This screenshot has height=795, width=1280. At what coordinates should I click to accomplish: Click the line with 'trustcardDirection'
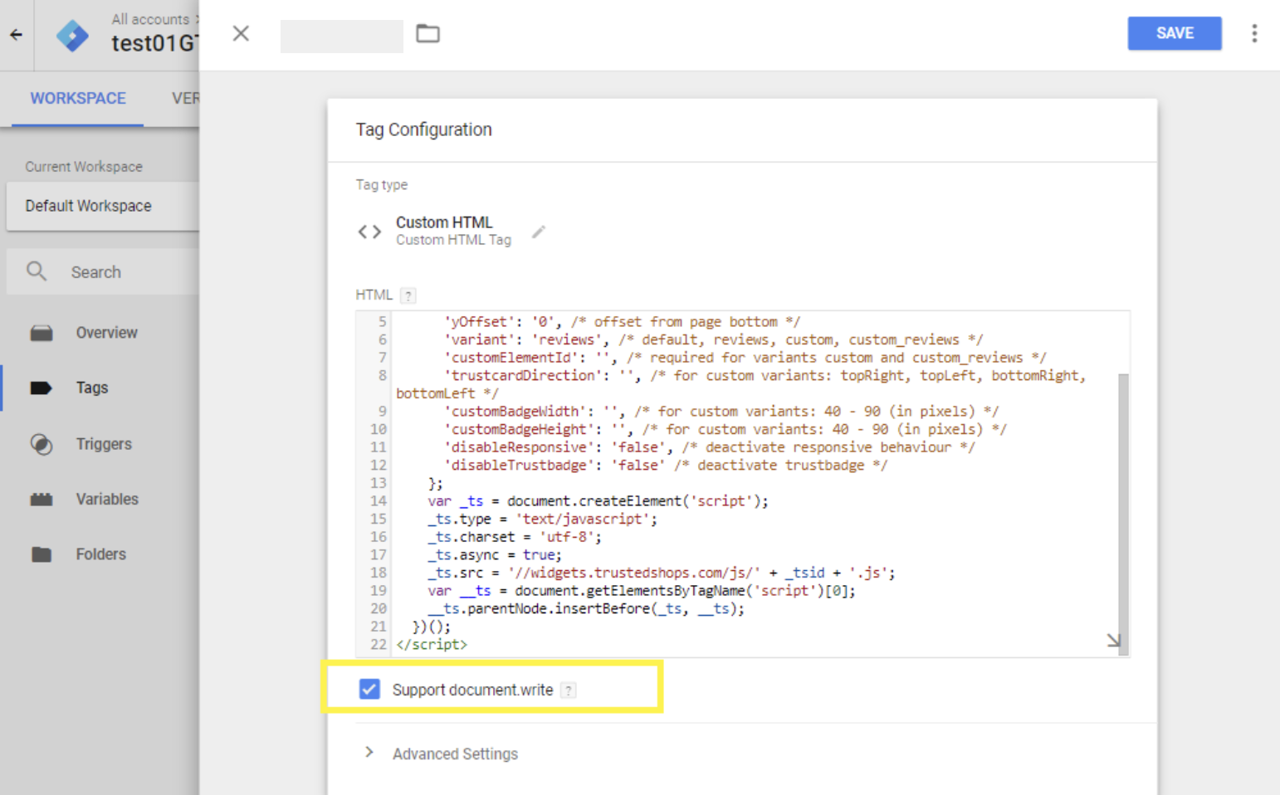point(741,384)
